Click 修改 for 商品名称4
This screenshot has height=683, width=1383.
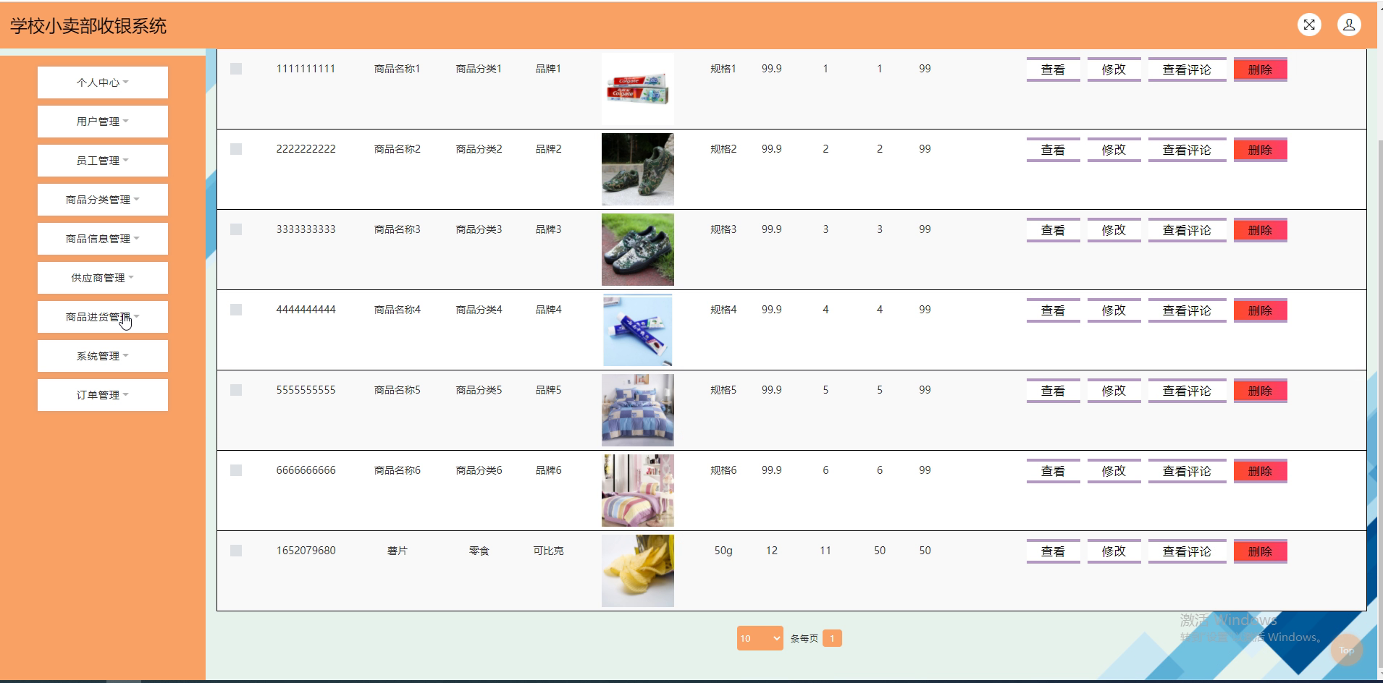click(1114, 310)
